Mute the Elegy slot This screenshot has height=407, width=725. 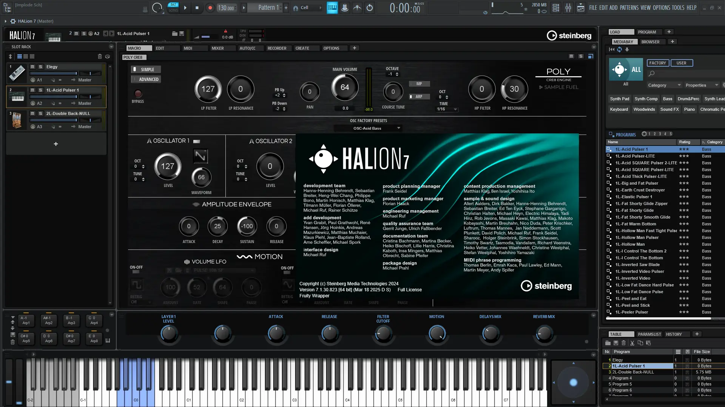[32, 67]
